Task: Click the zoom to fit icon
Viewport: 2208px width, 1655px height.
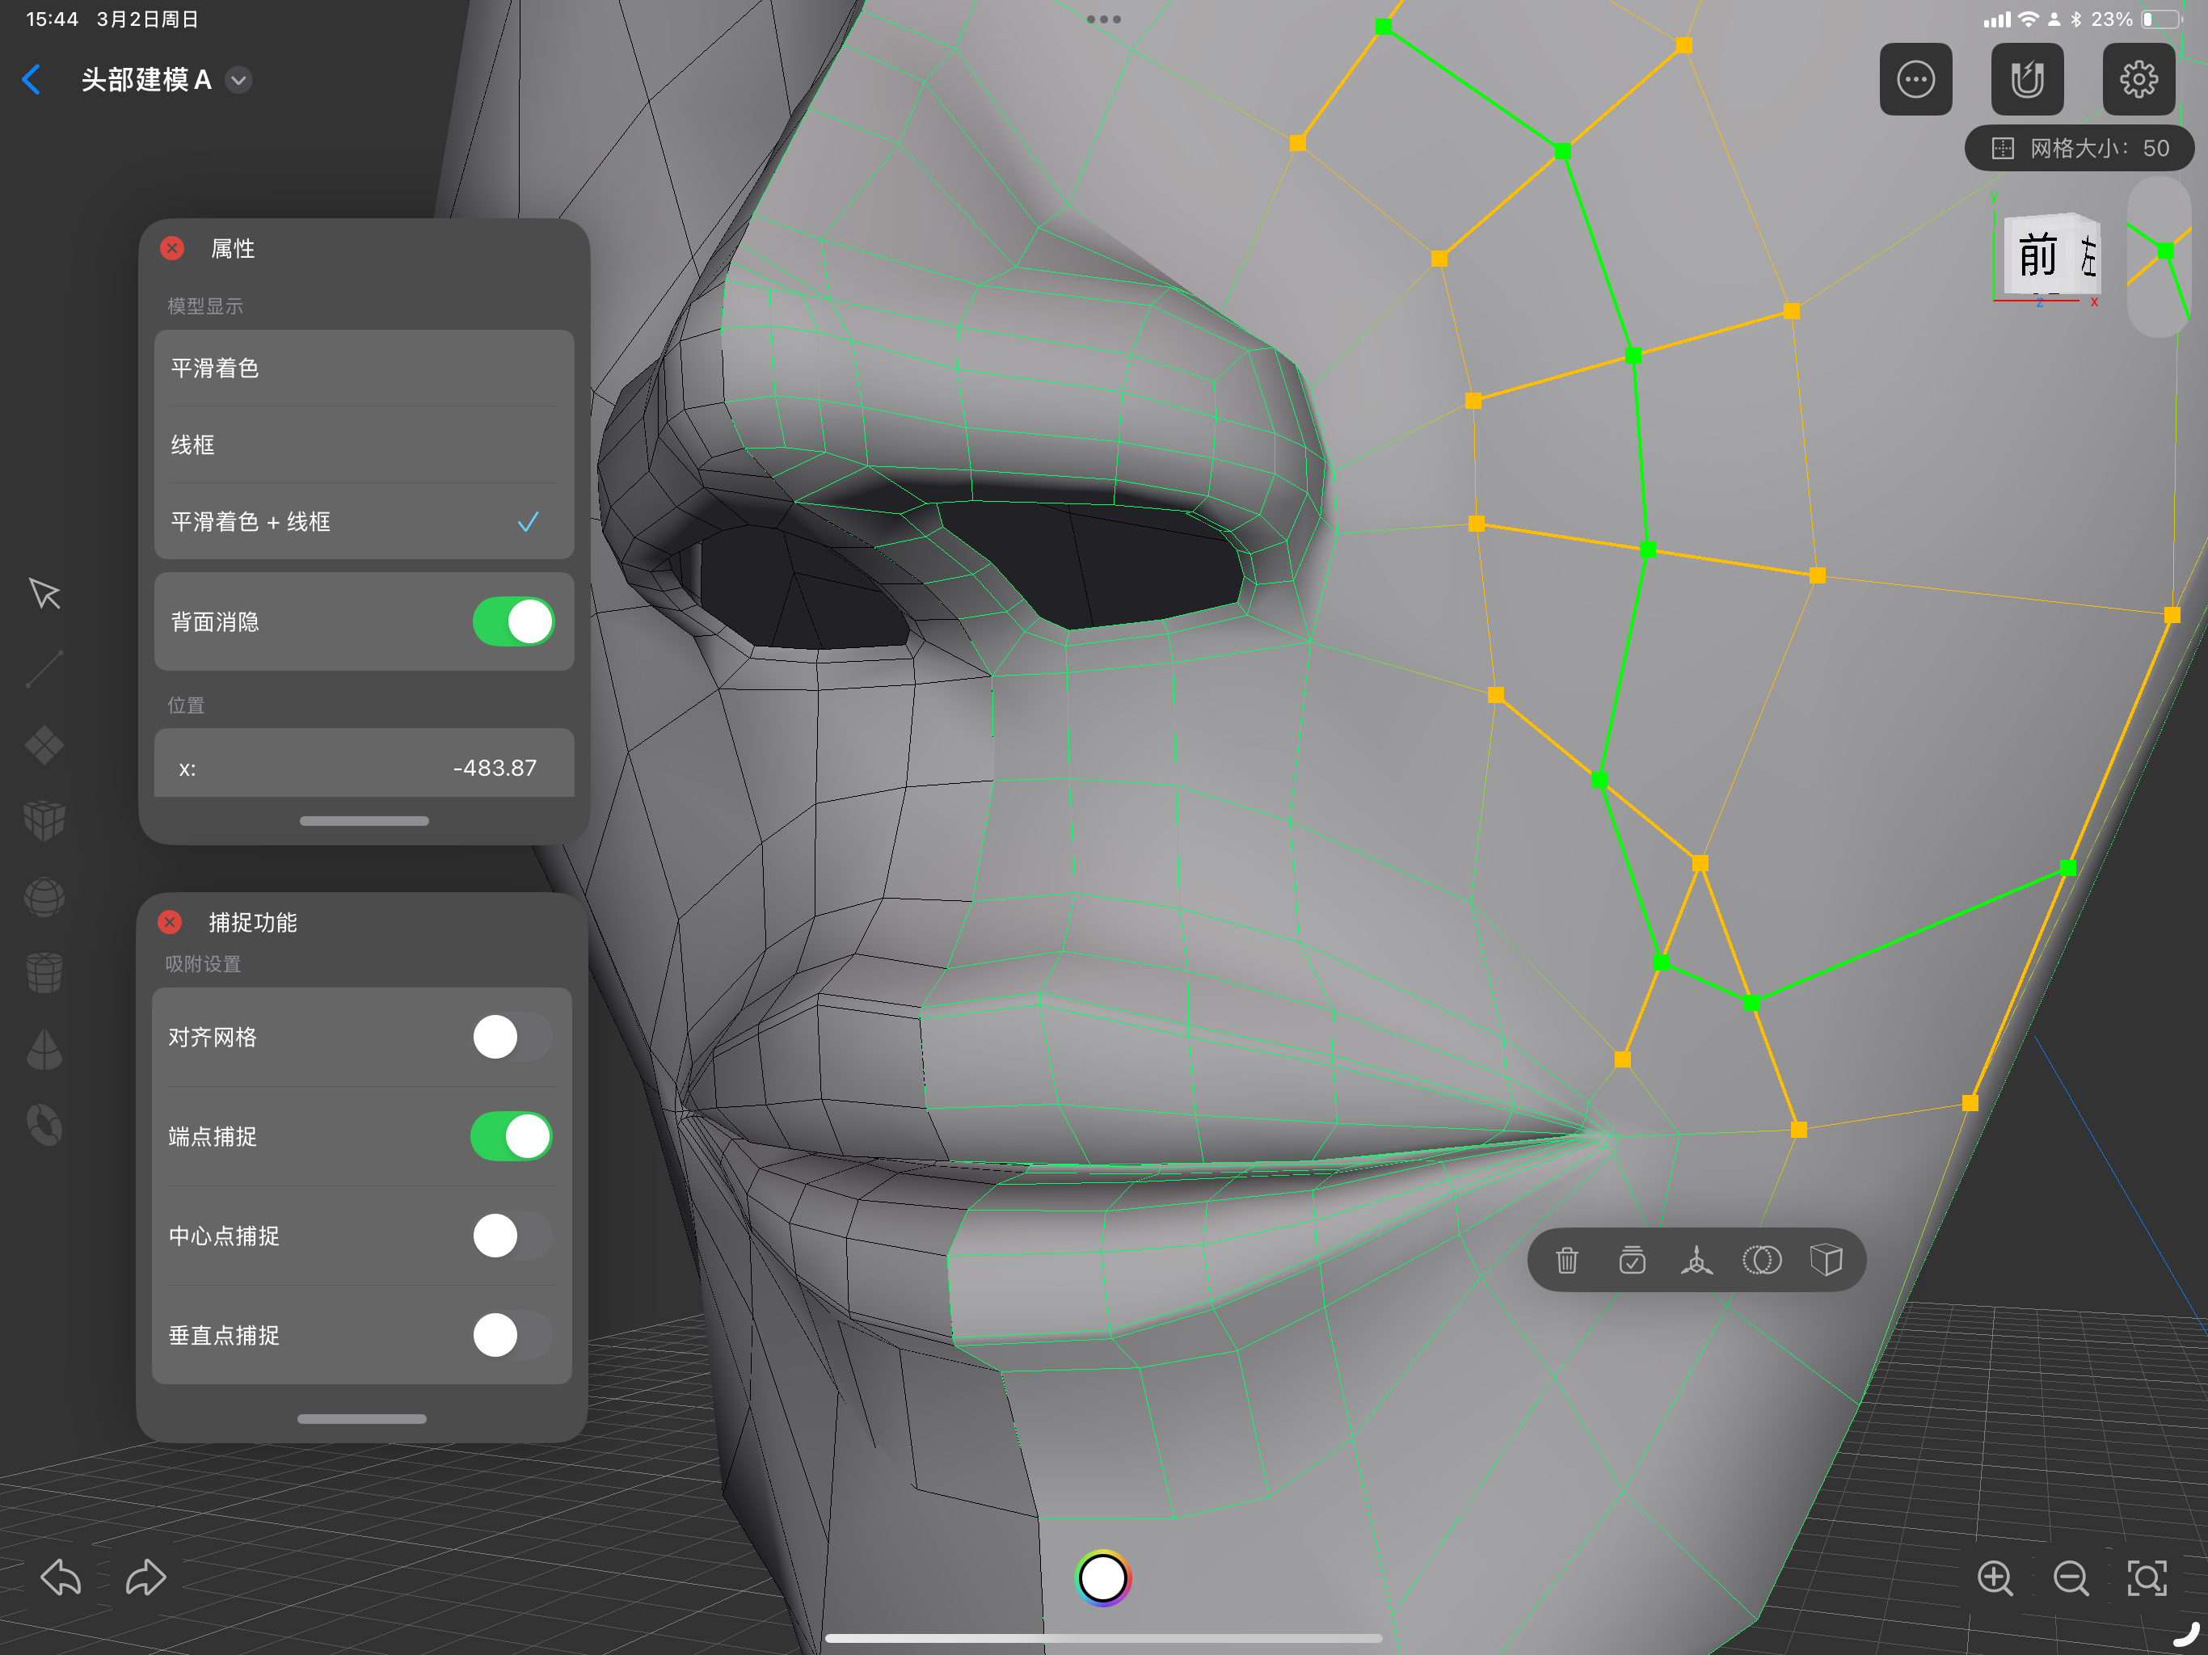Action: click(x=2146, y=1578)
